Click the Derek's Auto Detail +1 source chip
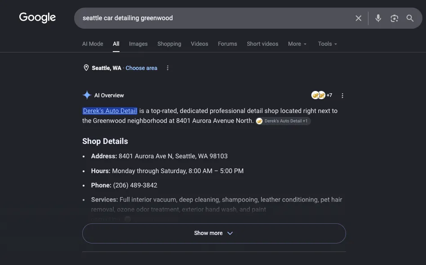 point(283,121)
